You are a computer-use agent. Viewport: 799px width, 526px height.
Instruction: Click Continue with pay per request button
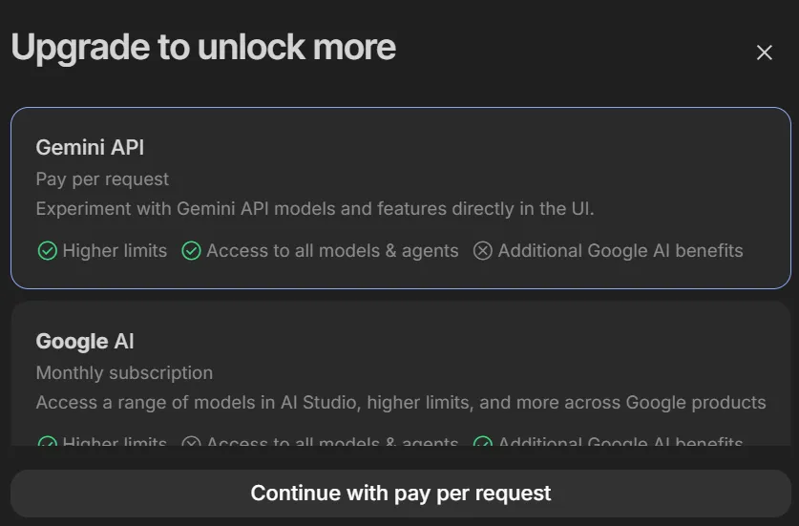[x=401, y=494]
